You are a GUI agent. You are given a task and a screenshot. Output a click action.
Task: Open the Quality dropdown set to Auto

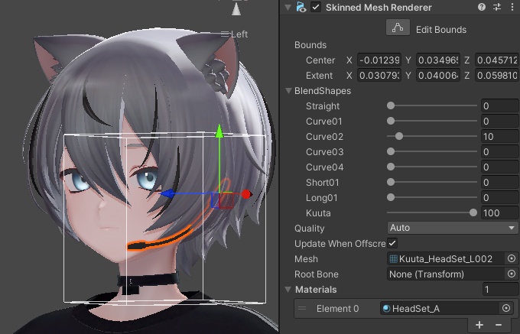coord(452,228)
